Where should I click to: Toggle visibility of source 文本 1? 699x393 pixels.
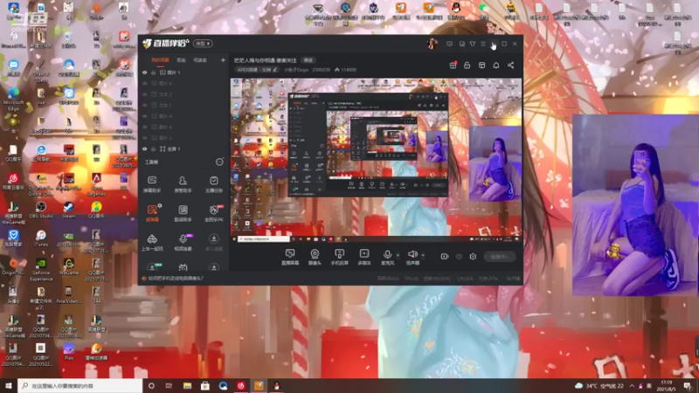[x=144, y=105]
